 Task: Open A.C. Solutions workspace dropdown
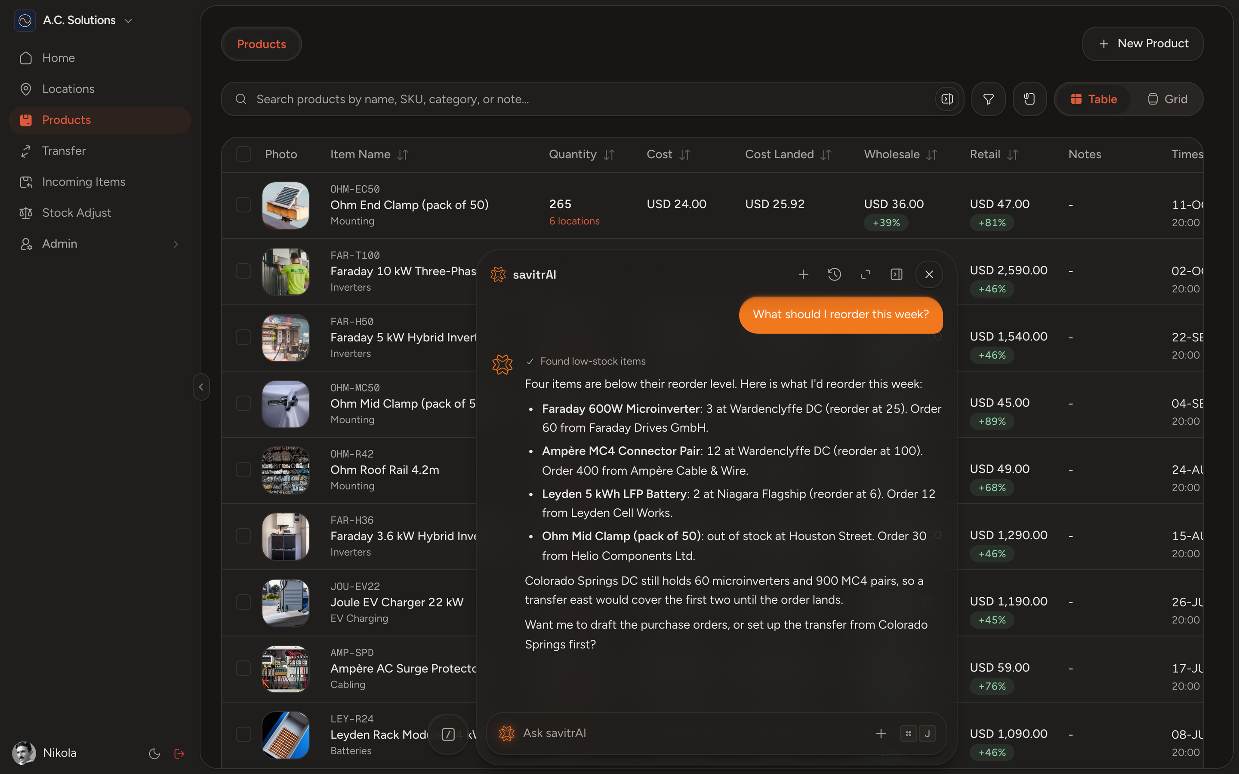[129, 21]
